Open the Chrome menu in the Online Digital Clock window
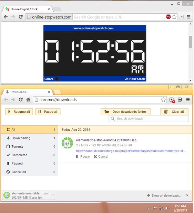This screenshot has height=213, width=194. [x=188, y=17]
